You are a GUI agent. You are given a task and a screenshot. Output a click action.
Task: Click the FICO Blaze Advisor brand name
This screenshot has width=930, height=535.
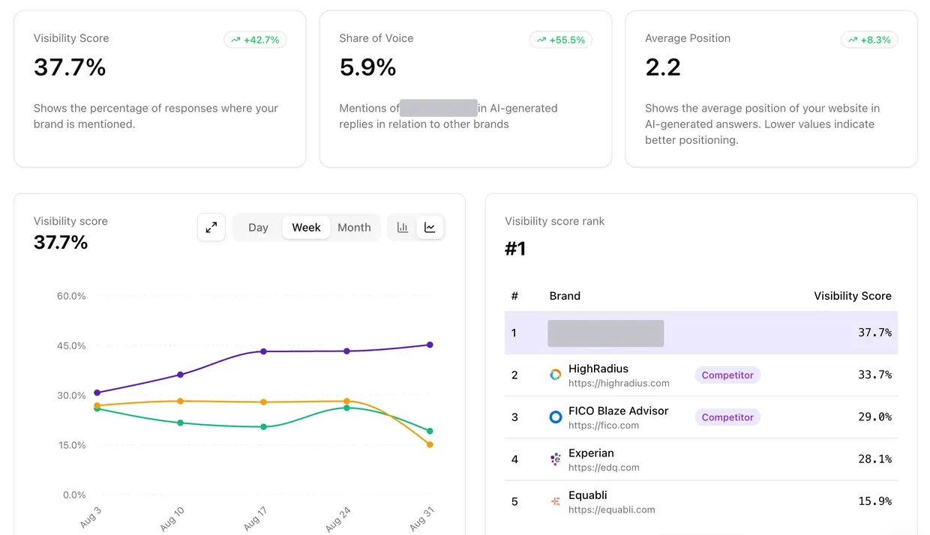618,411
